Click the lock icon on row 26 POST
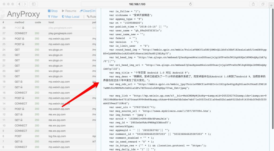Screen dimensions: 274x151 point(23,38)
